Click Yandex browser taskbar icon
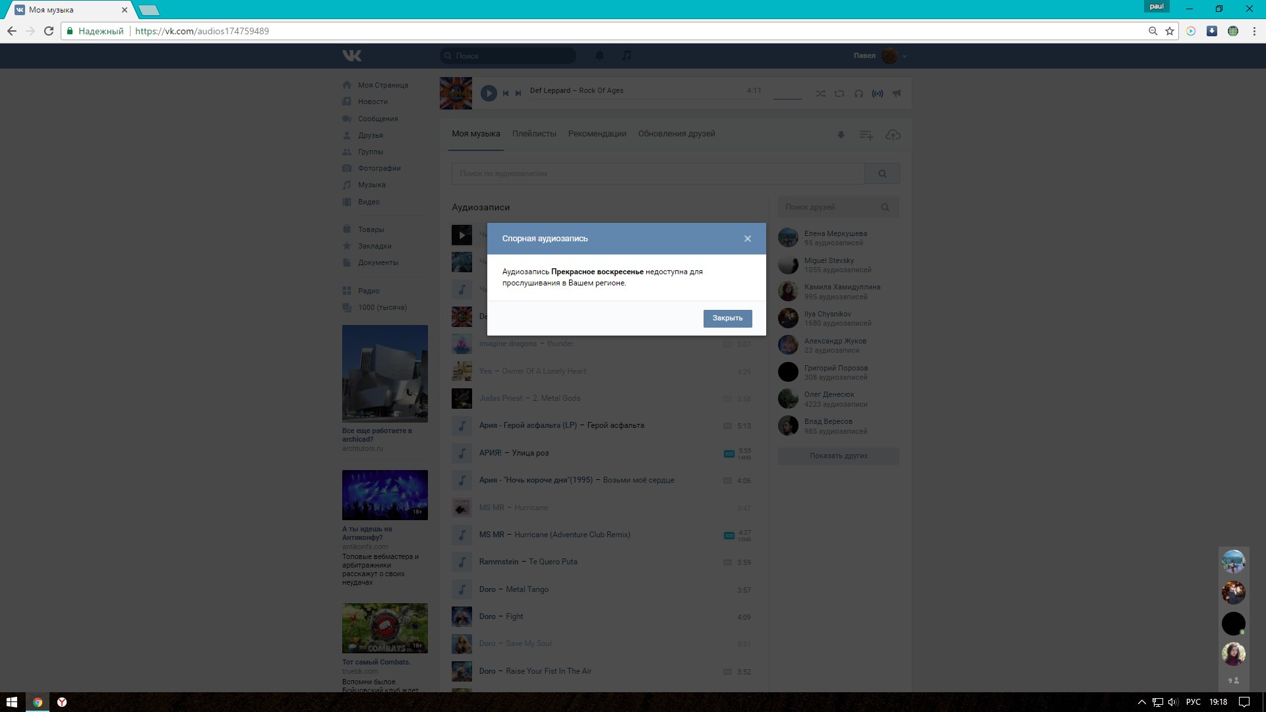This screenshot has height=712, width=1266. pyautogui.click(x=62, y=702)
